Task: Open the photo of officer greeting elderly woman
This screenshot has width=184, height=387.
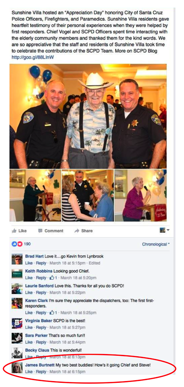Action: click(88, 195)
